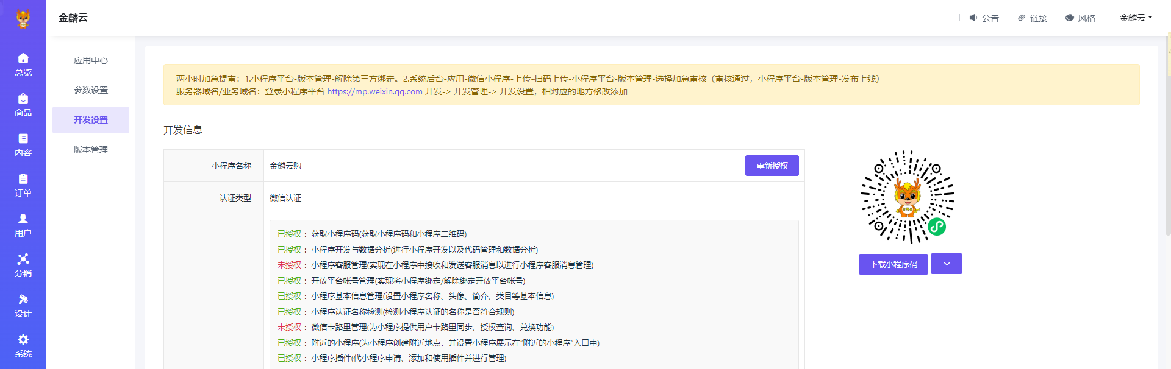Click the 下载小程序码 button
Screen dimensions: 1171x369
893,264
